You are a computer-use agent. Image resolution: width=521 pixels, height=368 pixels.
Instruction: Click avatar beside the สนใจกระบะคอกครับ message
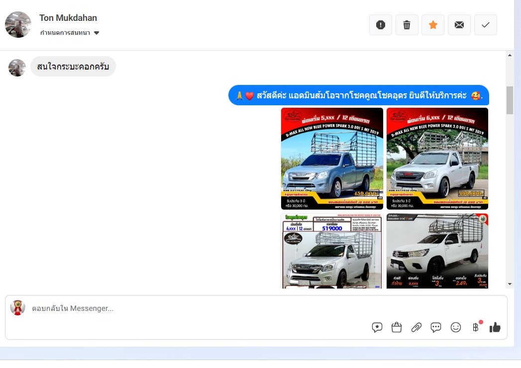pos(17,68)
